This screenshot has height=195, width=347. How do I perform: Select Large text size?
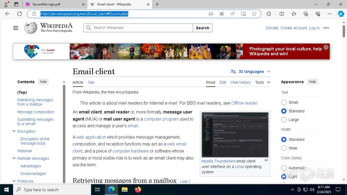tap(284, 120)
